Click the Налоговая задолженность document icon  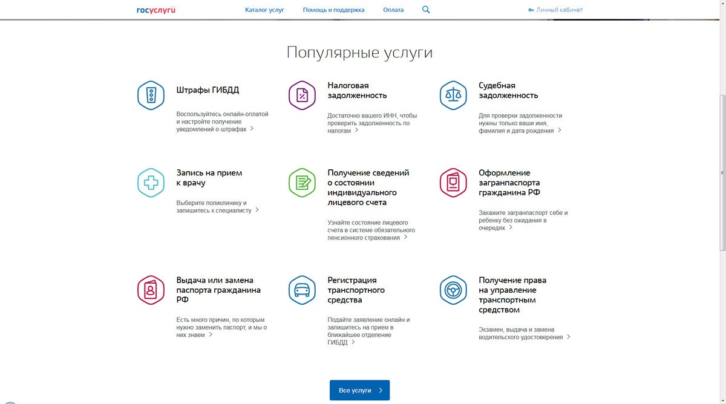(x=302, y=95)
